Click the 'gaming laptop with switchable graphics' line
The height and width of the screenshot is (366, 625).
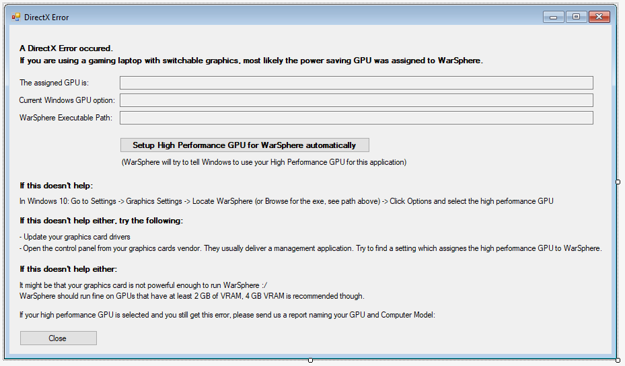point(251,60)
